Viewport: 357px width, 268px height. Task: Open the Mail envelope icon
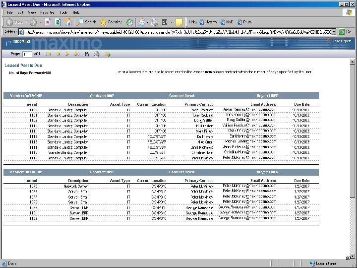[x=142, y=22]
